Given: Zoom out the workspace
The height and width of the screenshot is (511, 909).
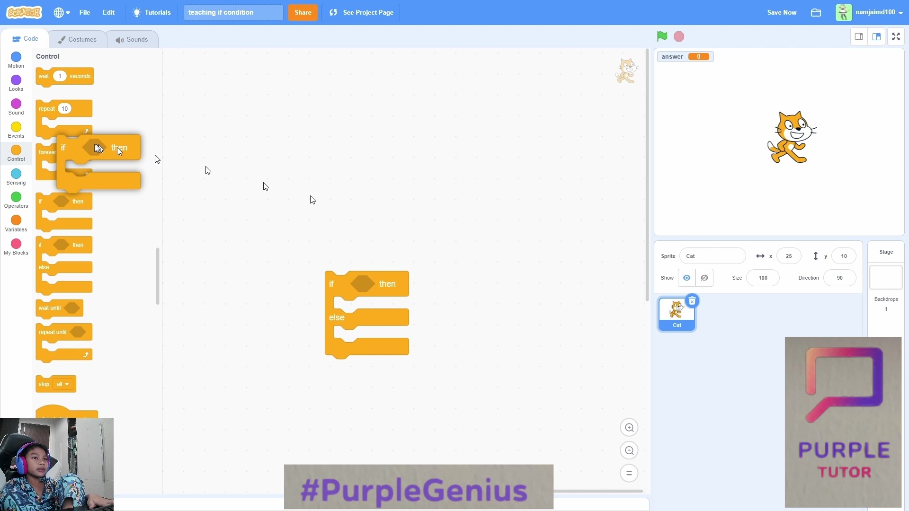Looking at the screenshot, I should 629,450.
